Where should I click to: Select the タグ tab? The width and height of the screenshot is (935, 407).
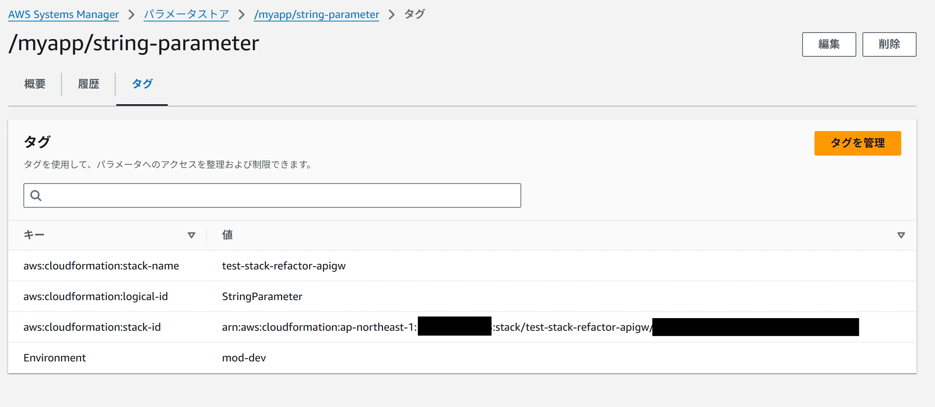click(142, 84)
